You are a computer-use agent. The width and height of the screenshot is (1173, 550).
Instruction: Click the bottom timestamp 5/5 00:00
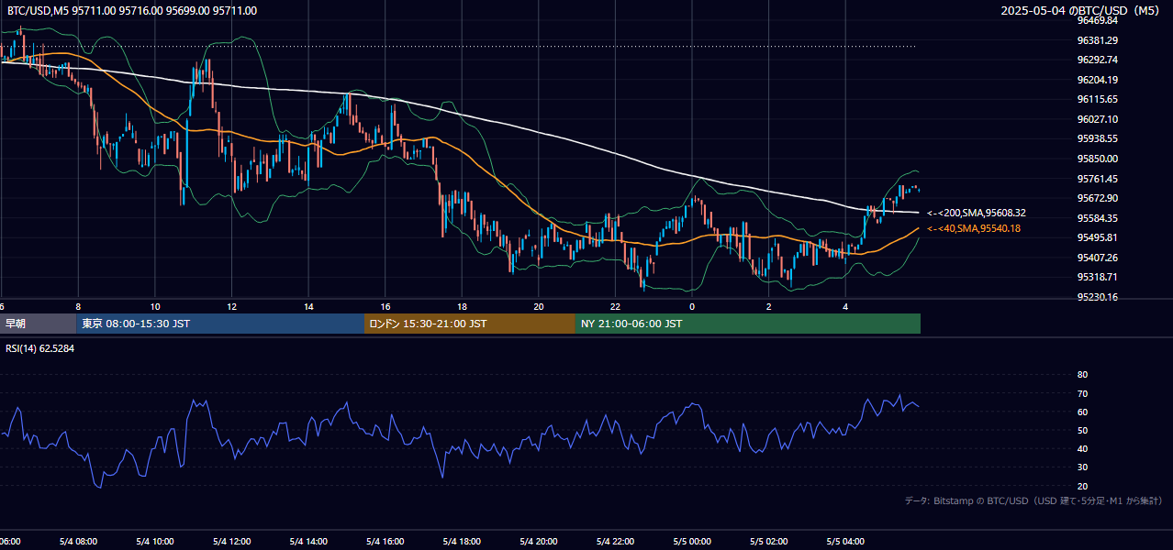click(x=692, y=542)
